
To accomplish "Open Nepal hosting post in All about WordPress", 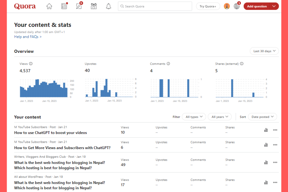I will 60,185.
